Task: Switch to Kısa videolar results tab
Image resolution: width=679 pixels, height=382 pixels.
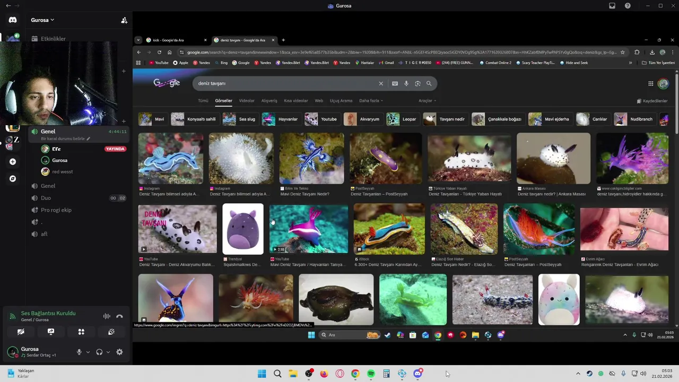Action: tap(296, 101)
